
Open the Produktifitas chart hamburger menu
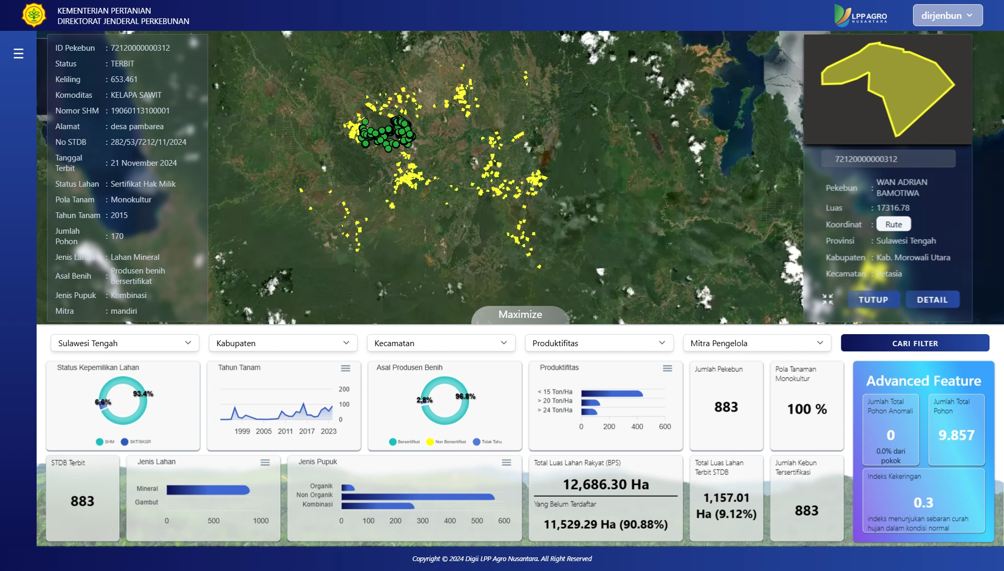pos(668,368)
